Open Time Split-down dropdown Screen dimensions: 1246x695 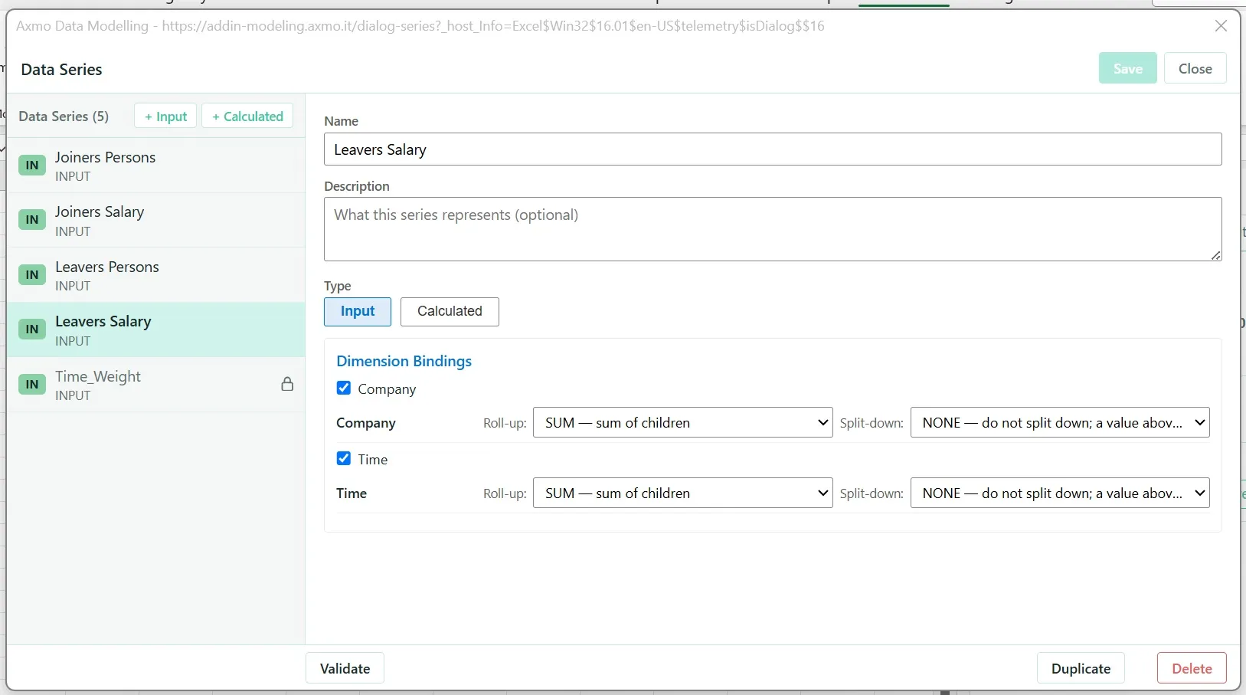[x=1060, y=493]
